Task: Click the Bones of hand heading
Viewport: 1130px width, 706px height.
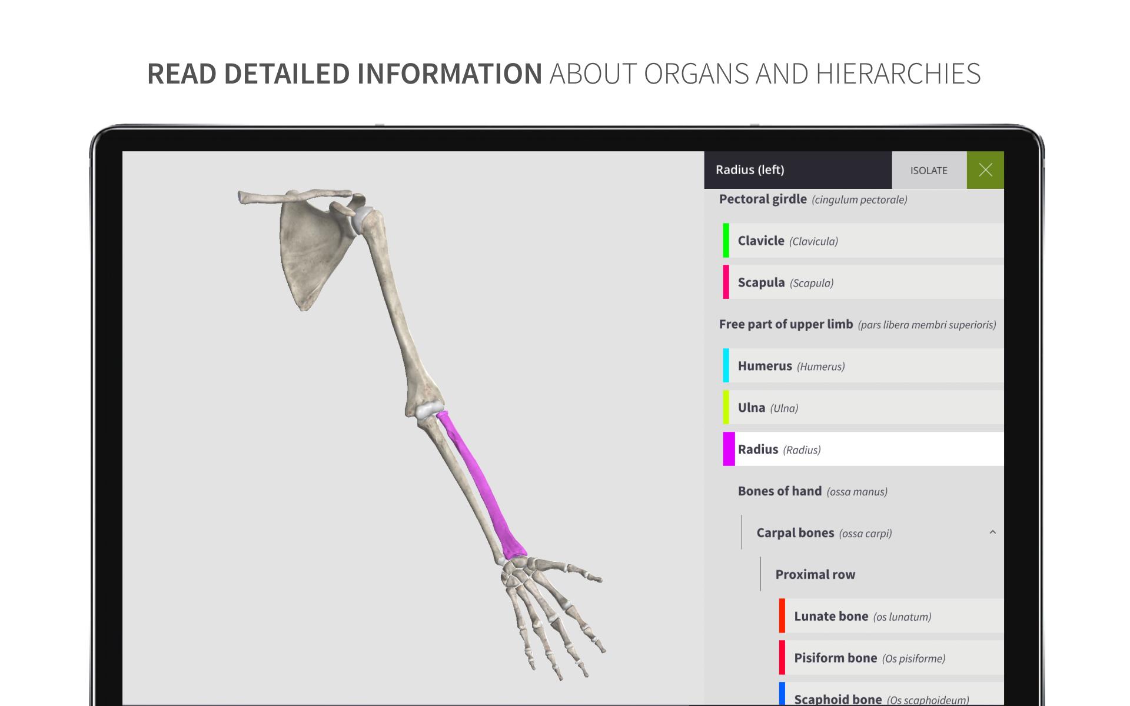Action: click(812, 491)
